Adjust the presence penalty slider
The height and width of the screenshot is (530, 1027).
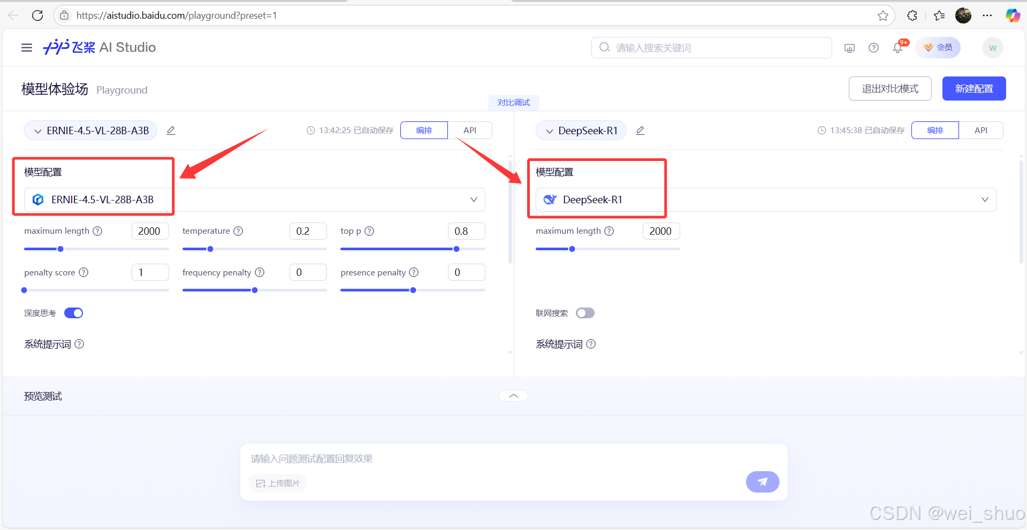point(413,290)
